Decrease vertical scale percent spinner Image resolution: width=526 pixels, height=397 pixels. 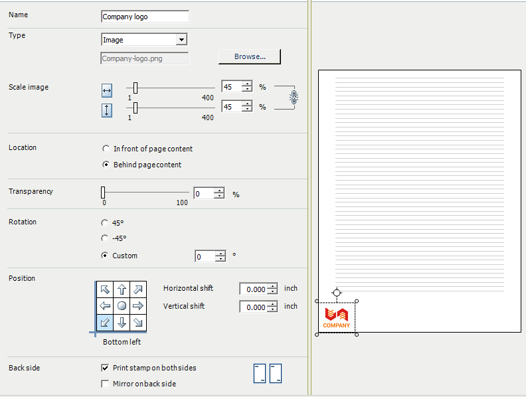pyautogui.click(x=247, y=109)
